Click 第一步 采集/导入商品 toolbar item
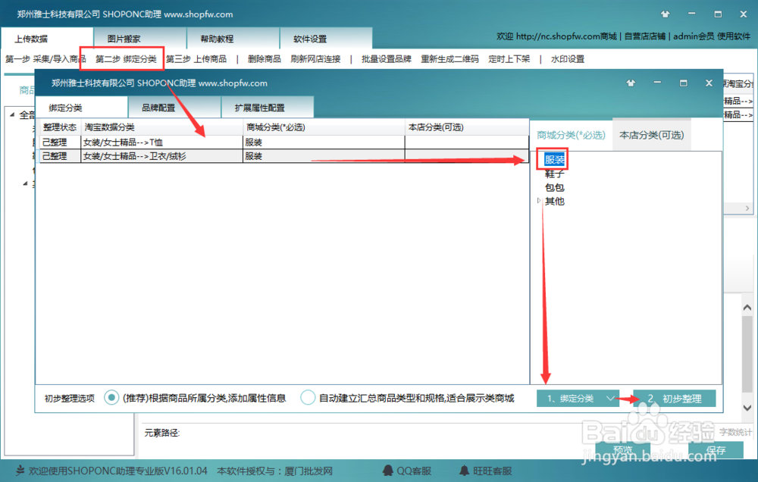Screen dimensions: 758x482 (45, 59)
